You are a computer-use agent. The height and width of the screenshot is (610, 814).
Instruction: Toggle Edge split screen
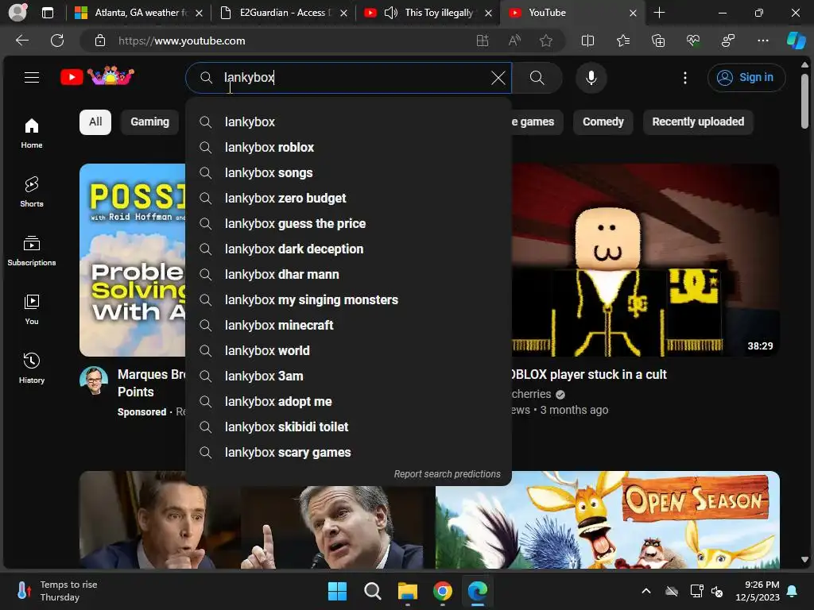(x=587, y=41)
